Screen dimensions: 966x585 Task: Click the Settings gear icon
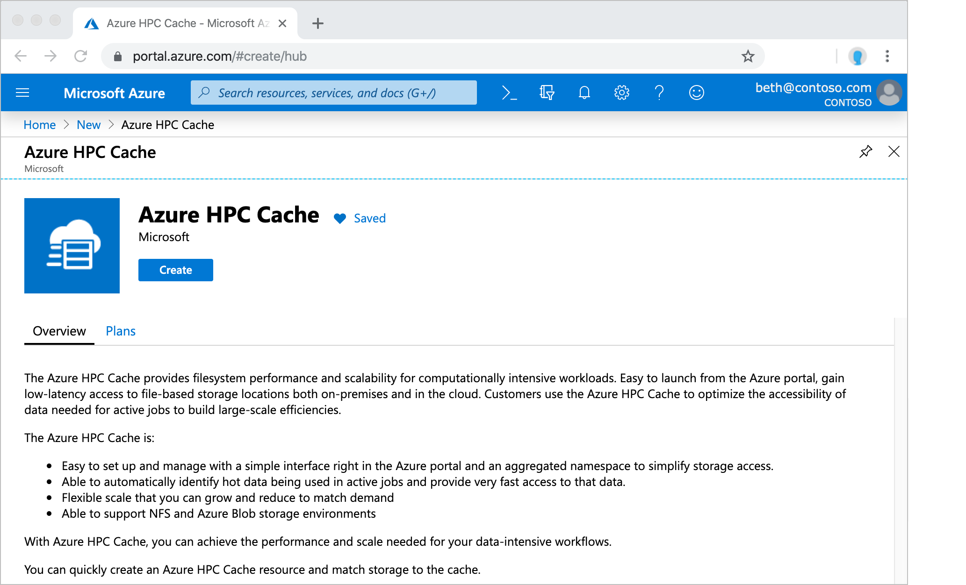pyautogui.click(x=621, y=93)
